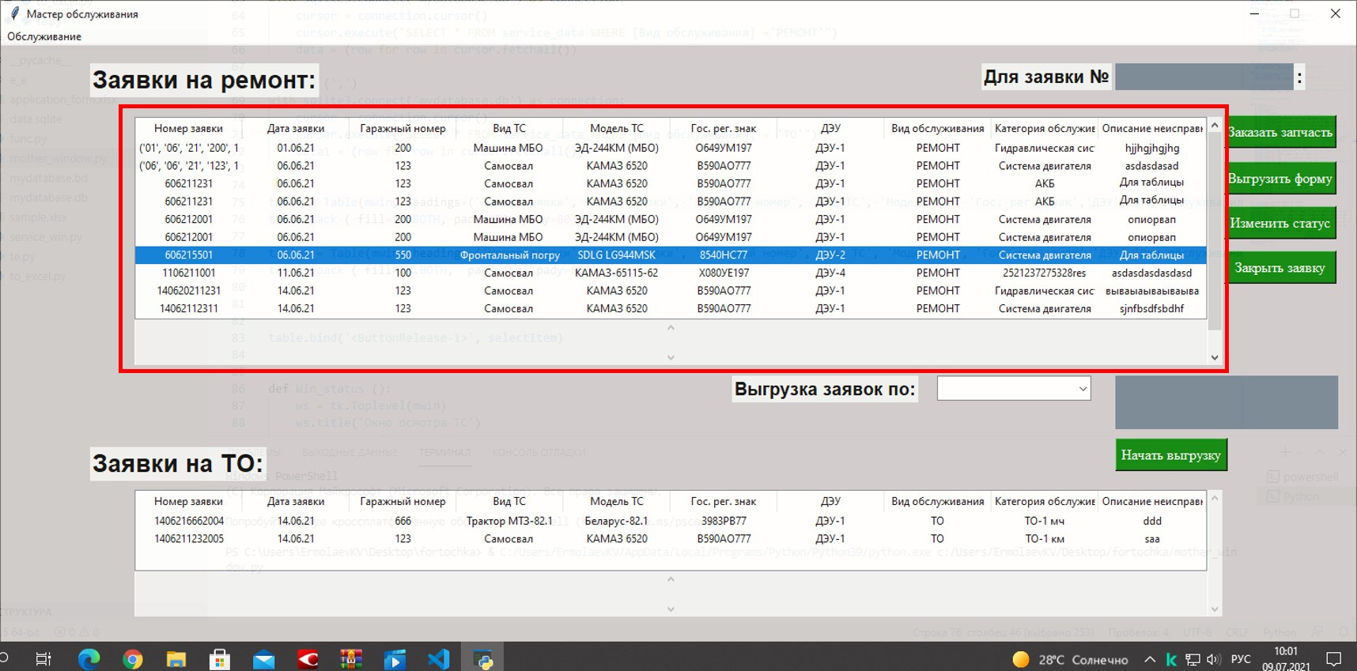Select the highlighted request 606215501
Image resolution: width=1357 pixels, height=671 pixels.
(x=671, y=254)
